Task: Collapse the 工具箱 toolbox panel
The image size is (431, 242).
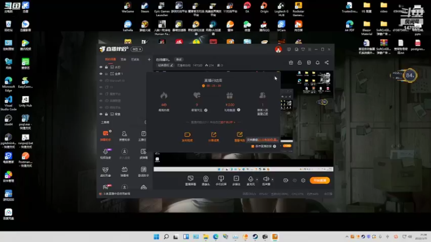Action: [145, 122]
